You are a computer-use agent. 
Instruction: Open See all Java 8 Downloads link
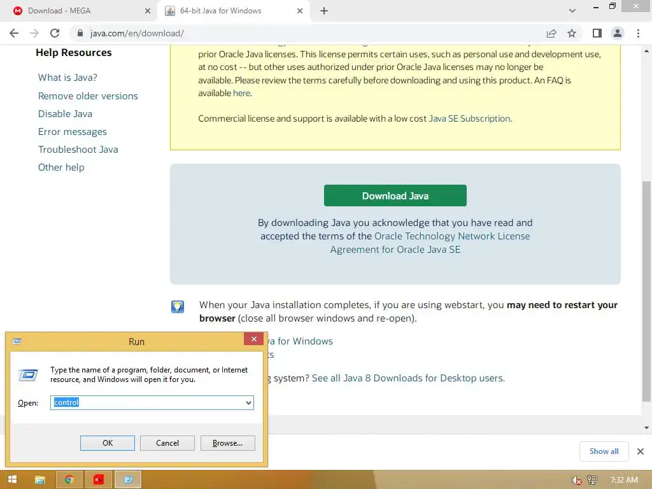408,378
